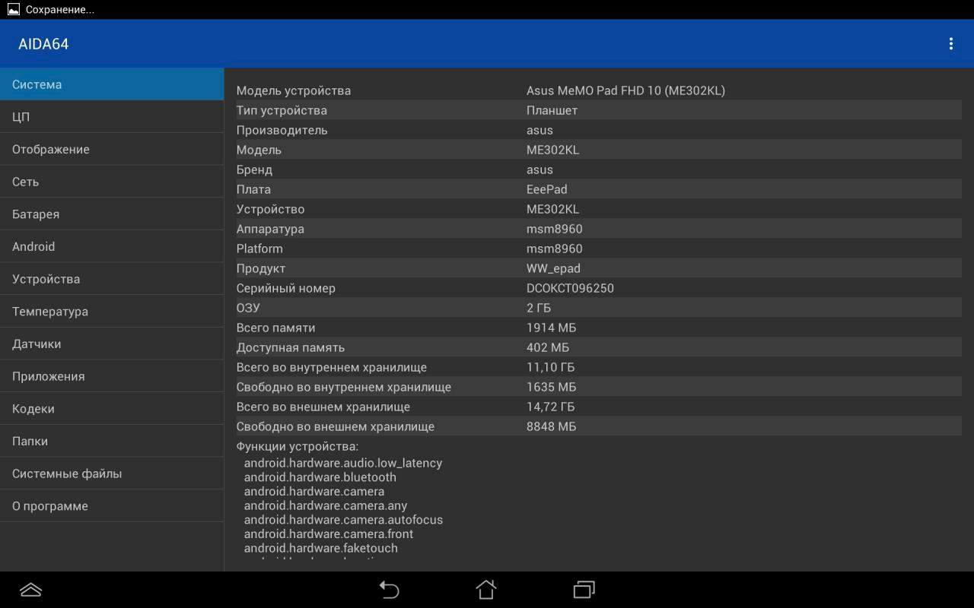Open the Сеть section
The image size is (974, 608).
click(x=112, y=182)
